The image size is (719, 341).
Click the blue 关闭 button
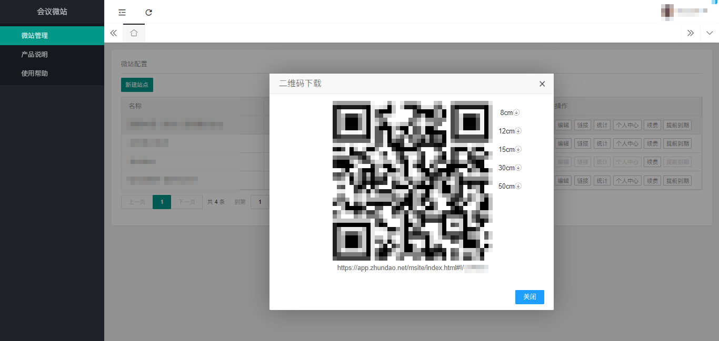(530, 297)
